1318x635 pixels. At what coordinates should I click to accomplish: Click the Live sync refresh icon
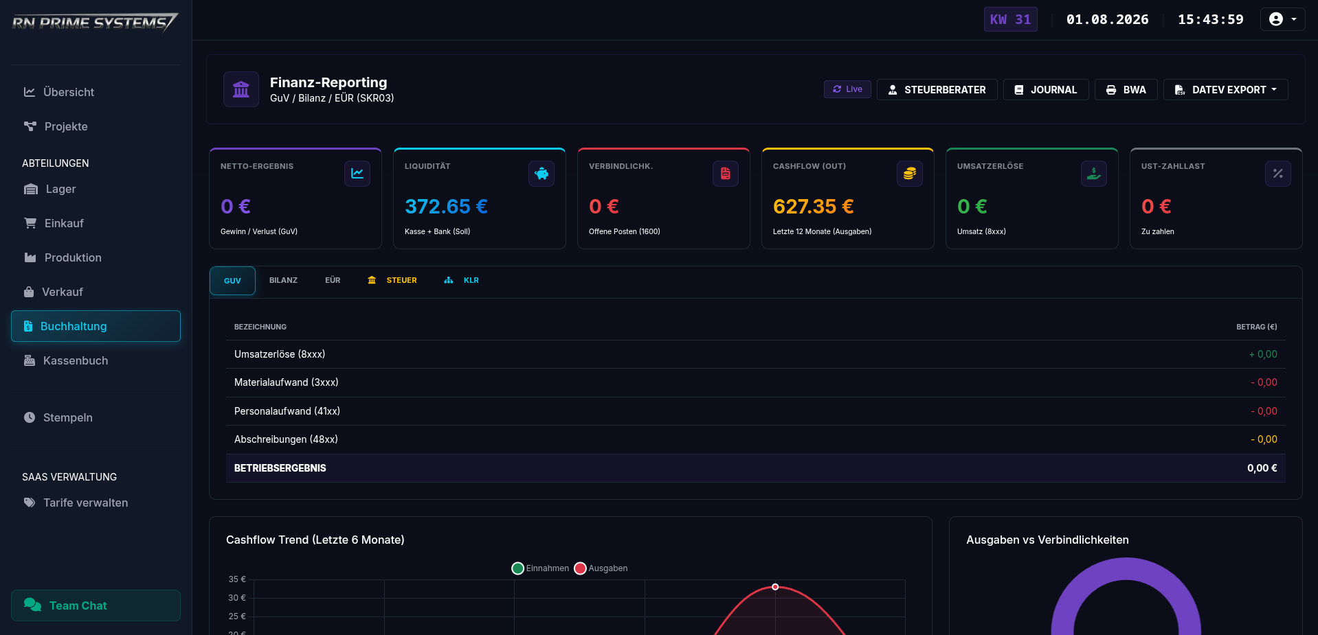[x=837, y=89]
